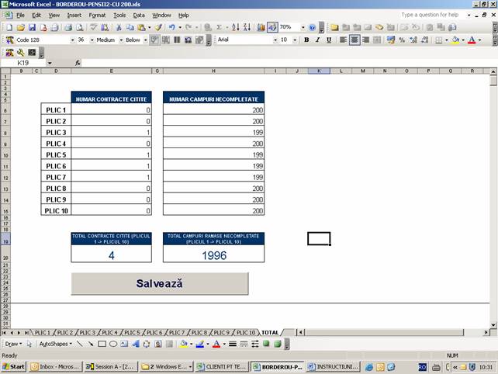Image resolution: width=498 pixels, height=374 pixels.
Task: Click the Percent Style icon
Action: click(402, 40)
